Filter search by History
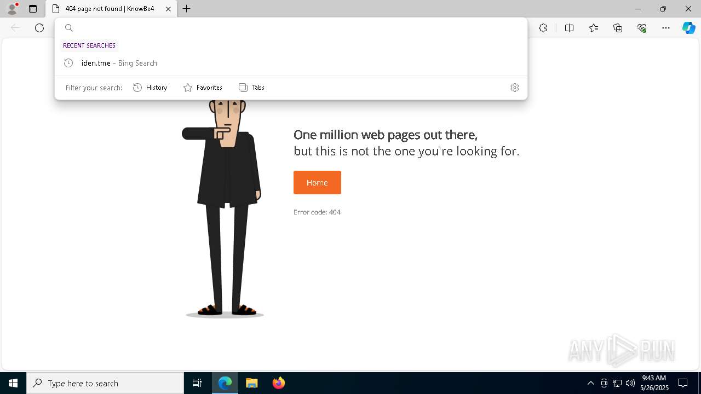This screenshot has width=701, height=394. (150, 88)
